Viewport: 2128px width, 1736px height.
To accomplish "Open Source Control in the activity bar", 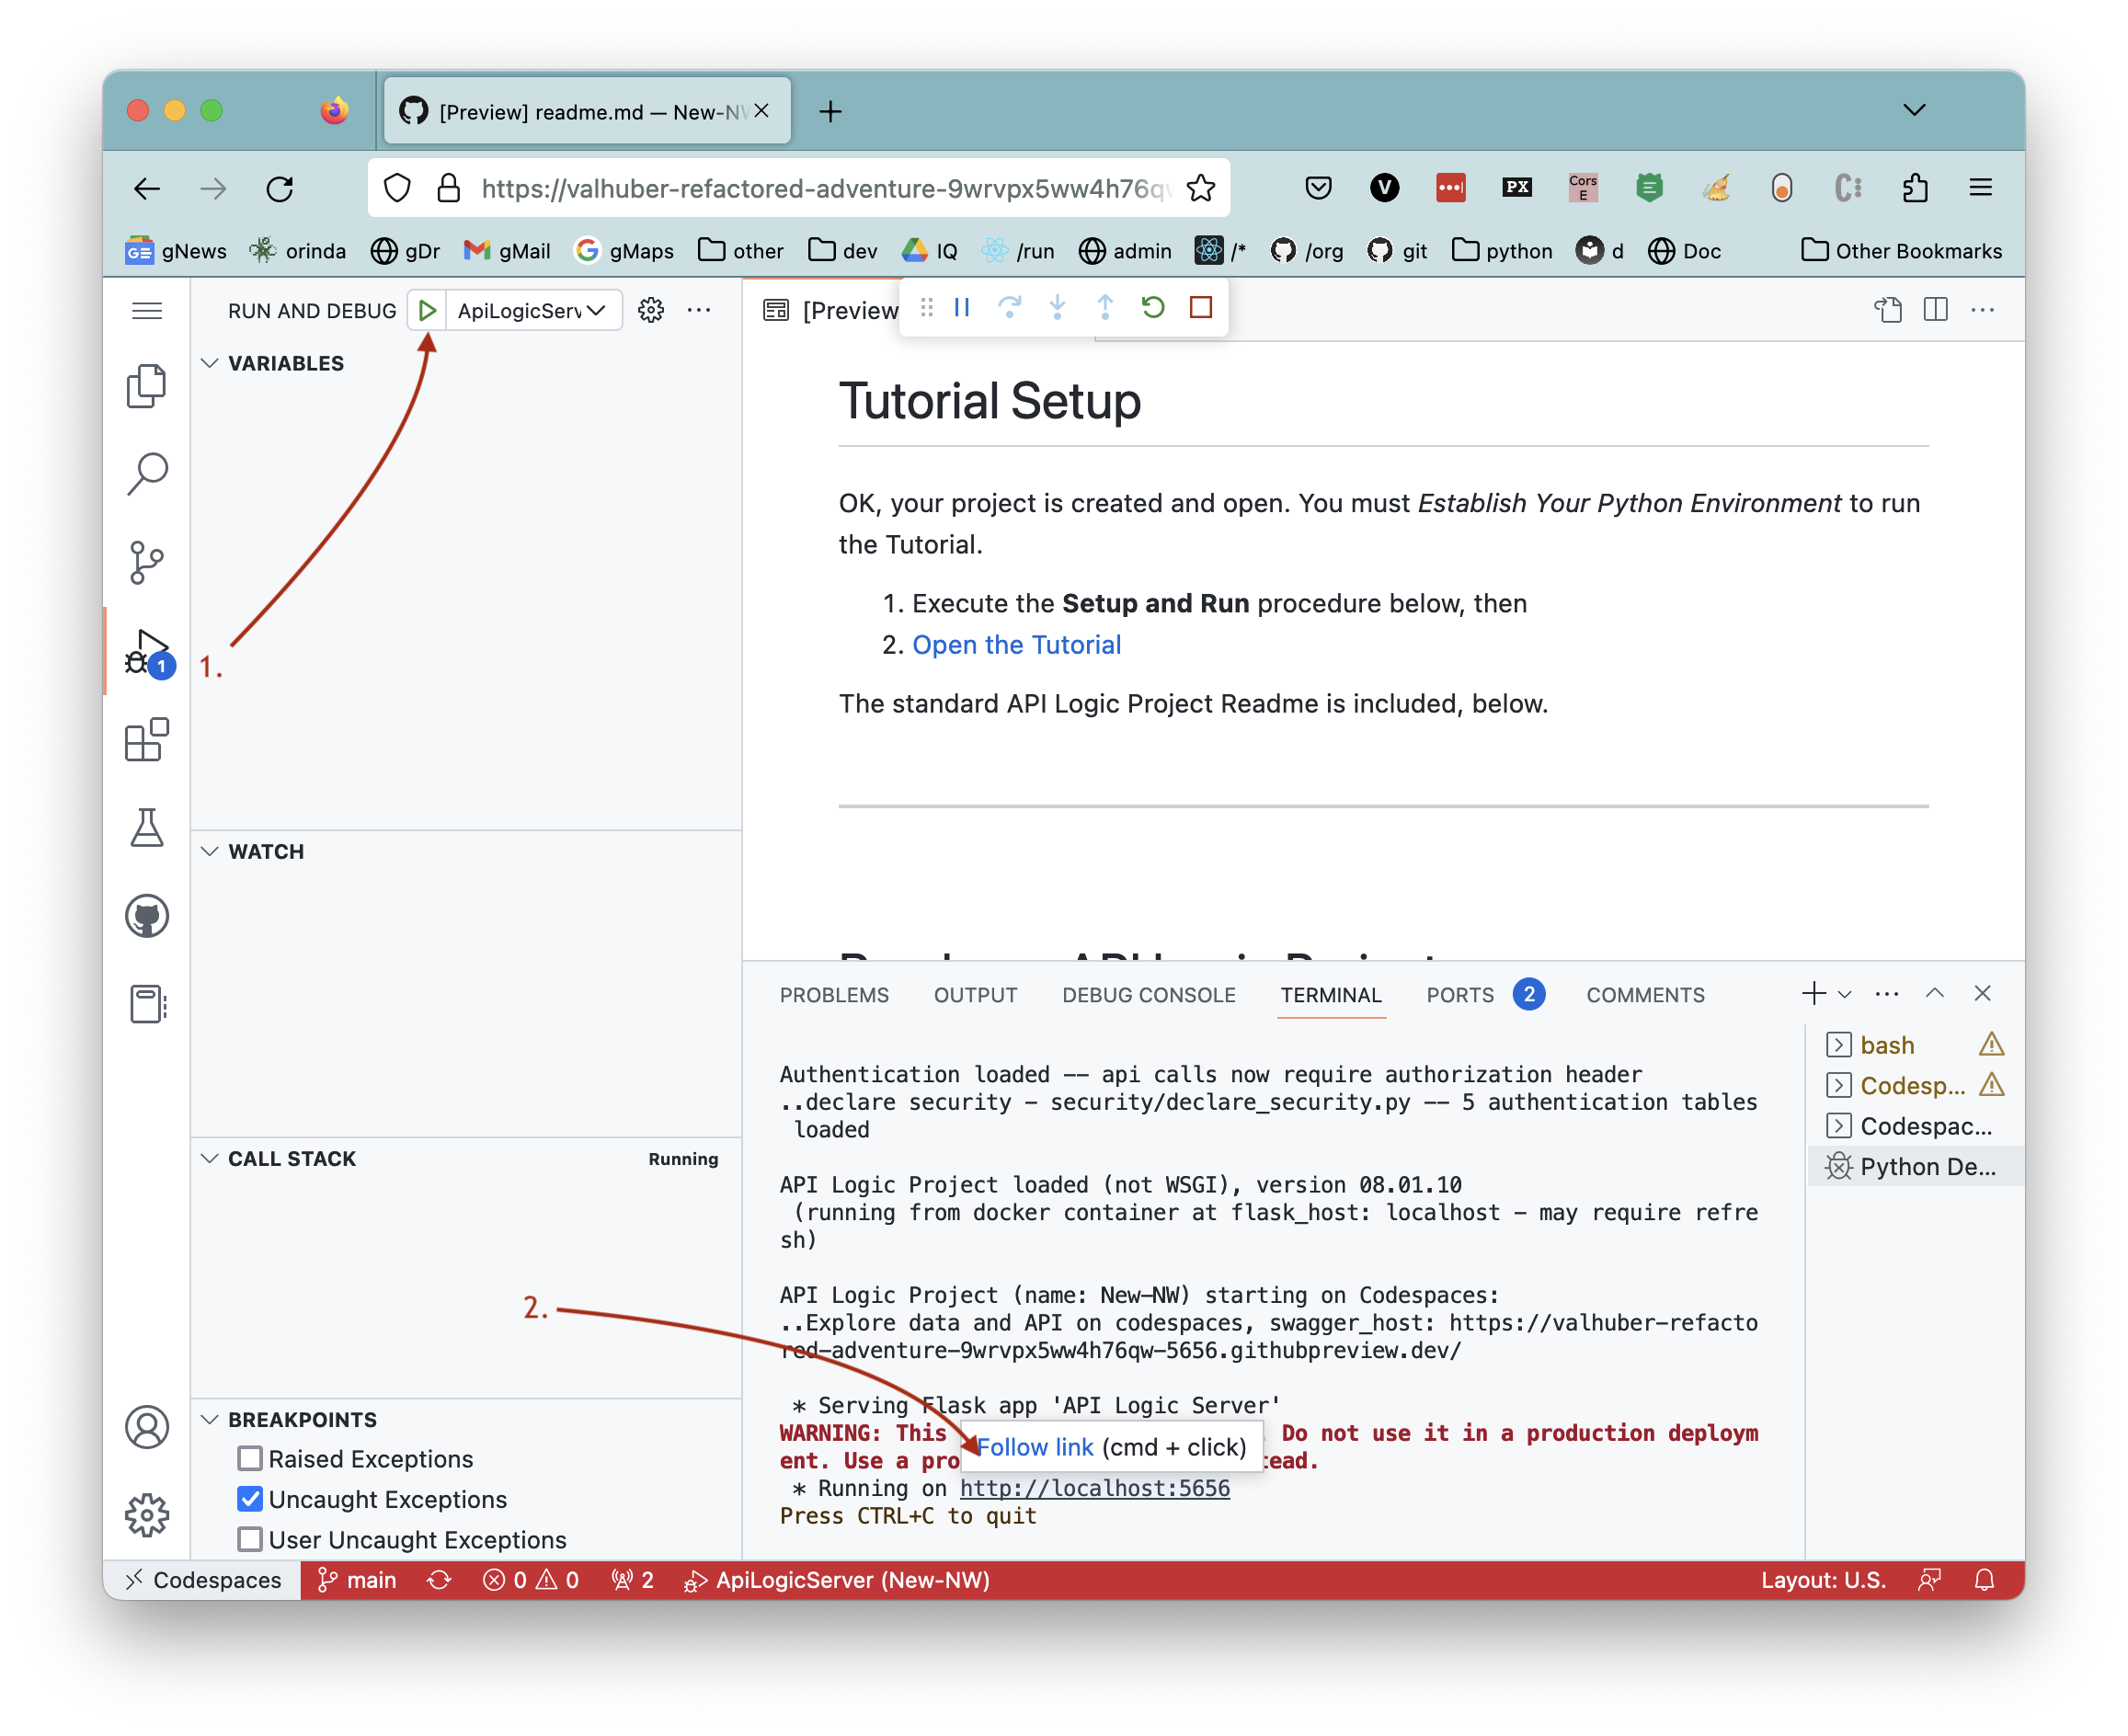I will point(147,562).
